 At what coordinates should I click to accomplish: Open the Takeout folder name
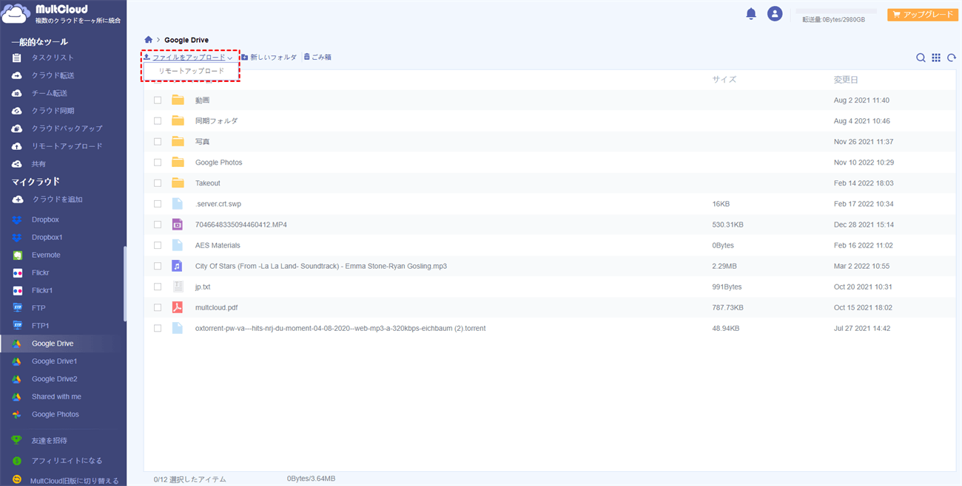[x=208, y=183]
